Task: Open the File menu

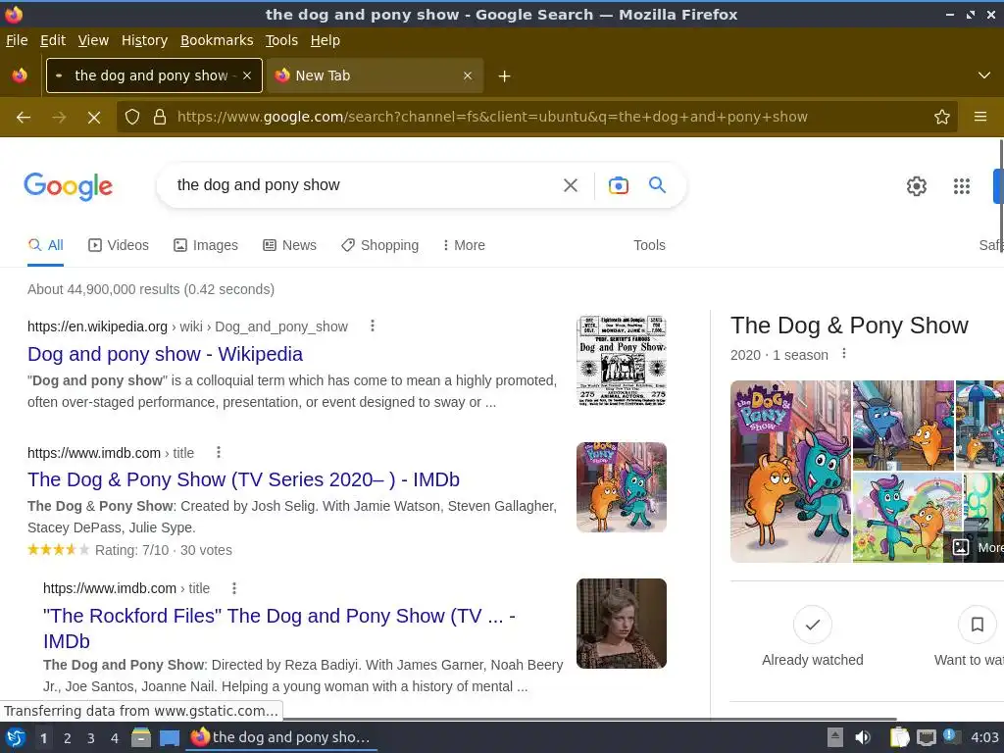Action: (x=17, y=40)
